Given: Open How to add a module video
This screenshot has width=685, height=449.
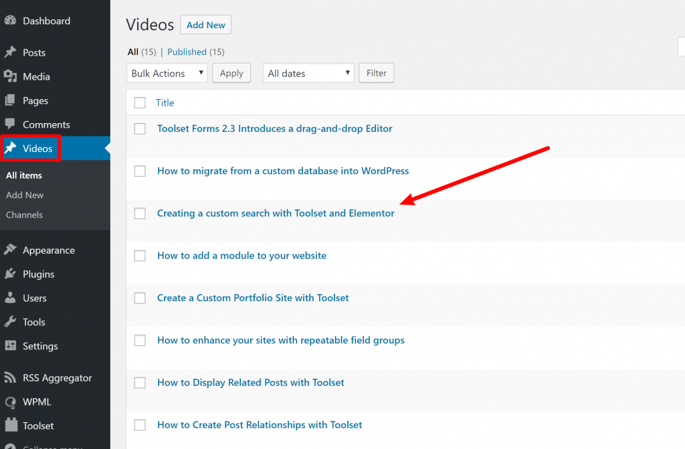Looking at the screenshot, I should pyautogui.click(x=241, y=256).
